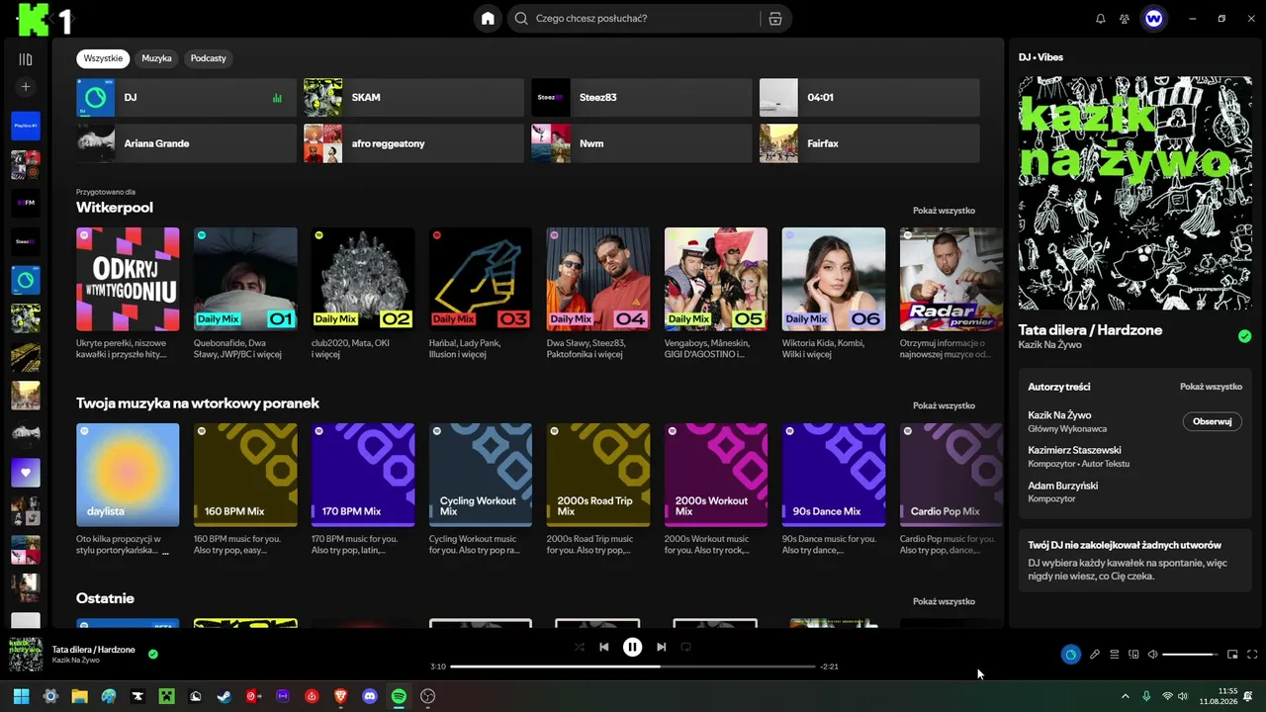Screen dimensions: 1266x712
Task: Toggle shuffle playback
Action: click(x=580, y=647)
